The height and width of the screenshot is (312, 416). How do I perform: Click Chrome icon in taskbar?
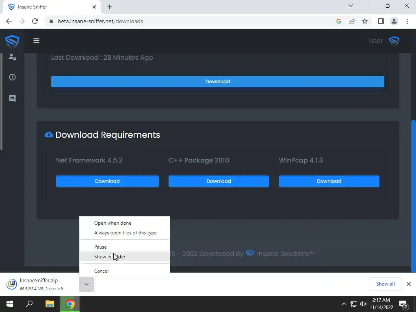70,304
